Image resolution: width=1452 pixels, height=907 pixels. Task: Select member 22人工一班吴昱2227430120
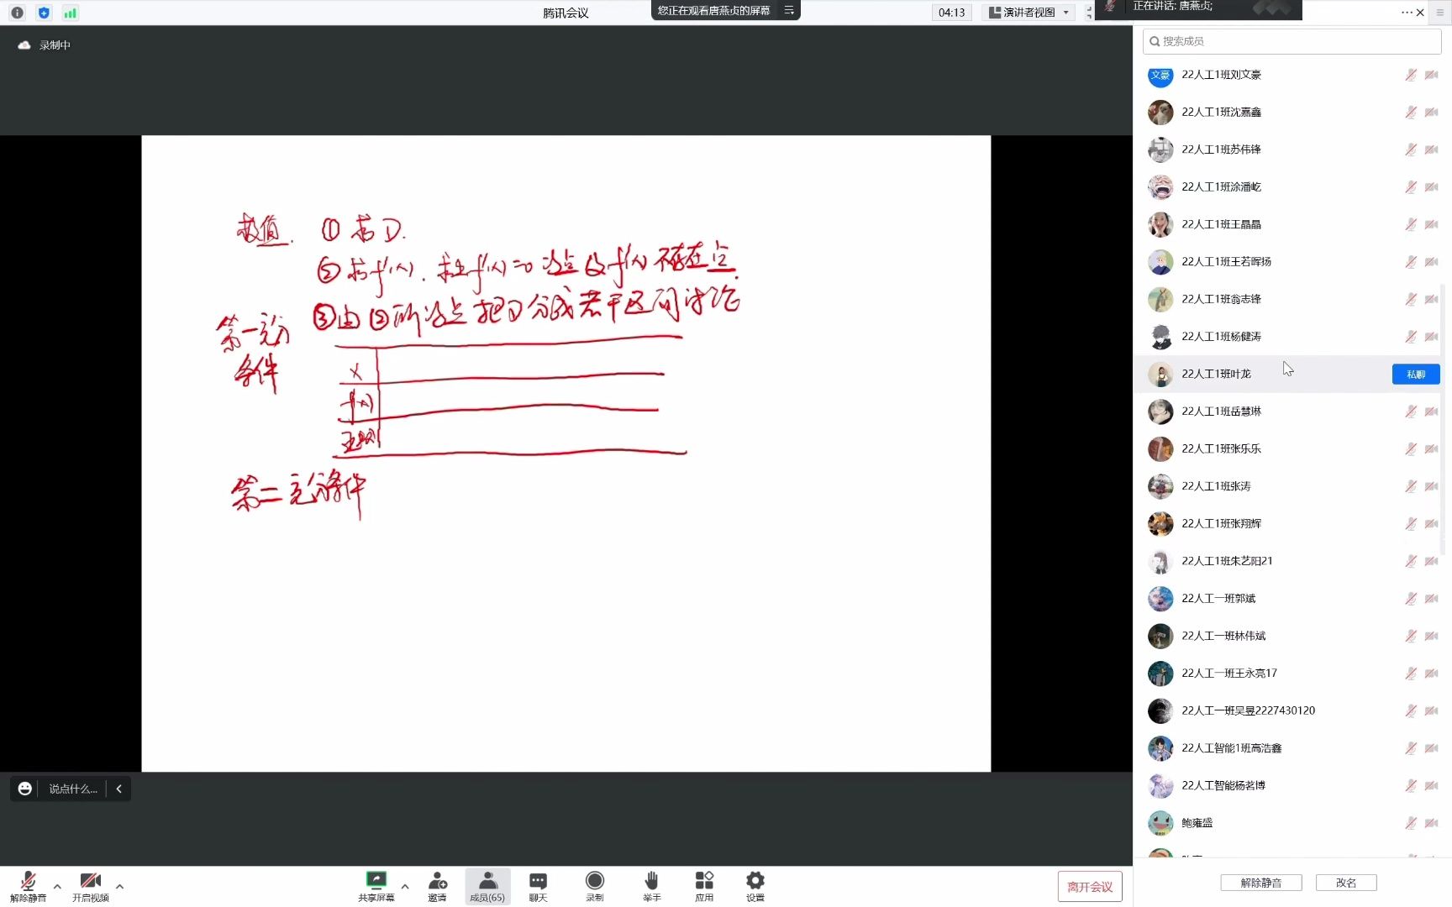click(1292, 710)
